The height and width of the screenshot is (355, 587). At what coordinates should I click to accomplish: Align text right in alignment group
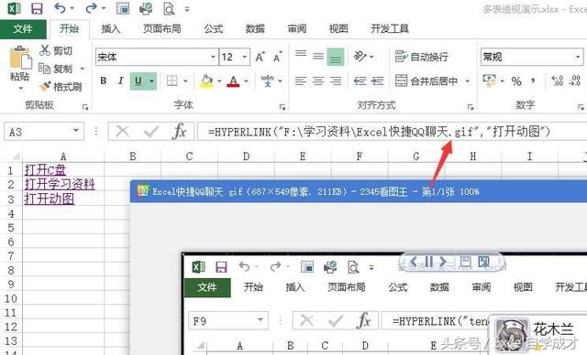tap(336, 81)
